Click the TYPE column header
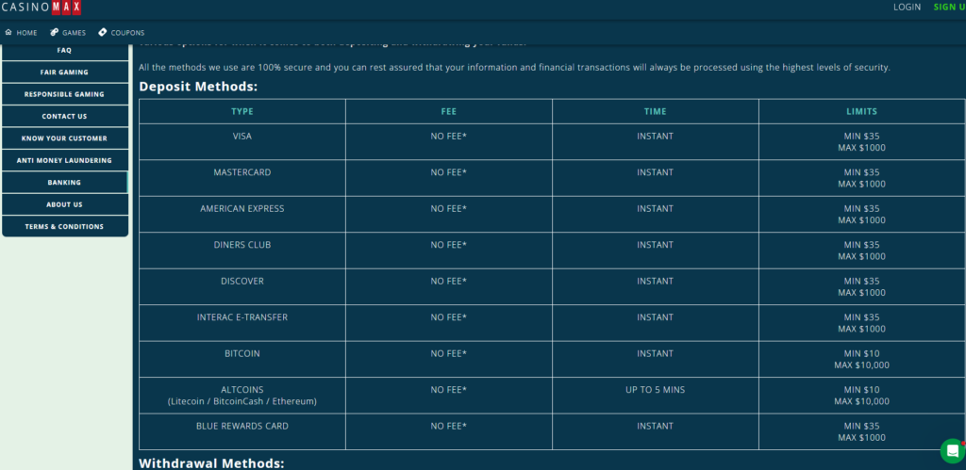The width and height of the screenshot is (966, 470). click(242, 111)
